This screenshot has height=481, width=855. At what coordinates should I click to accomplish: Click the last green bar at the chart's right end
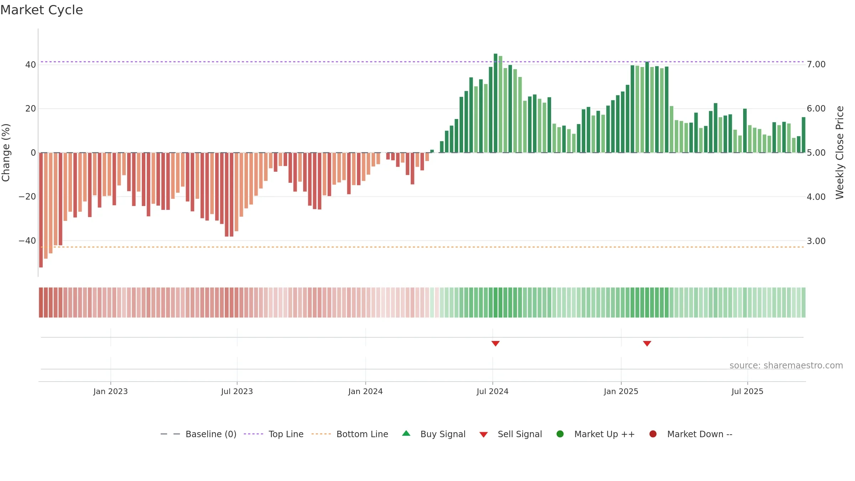click(804, 135)
